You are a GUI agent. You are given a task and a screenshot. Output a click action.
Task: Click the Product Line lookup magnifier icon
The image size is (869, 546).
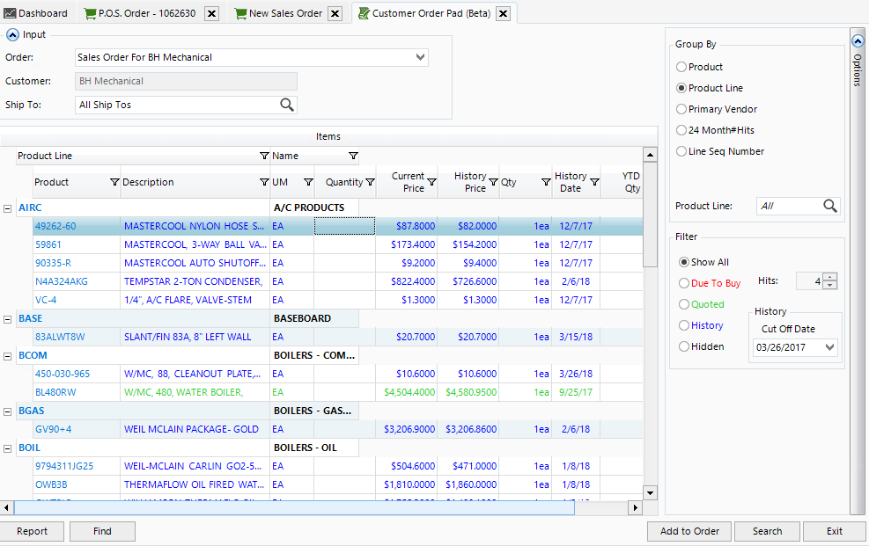tap(829, 206)
